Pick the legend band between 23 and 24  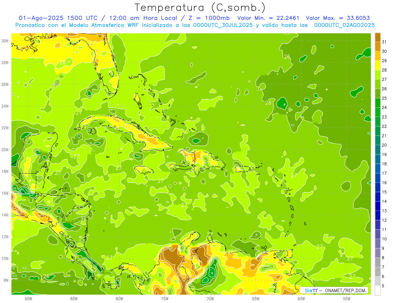pyautogui.click(x=378, y=112)
